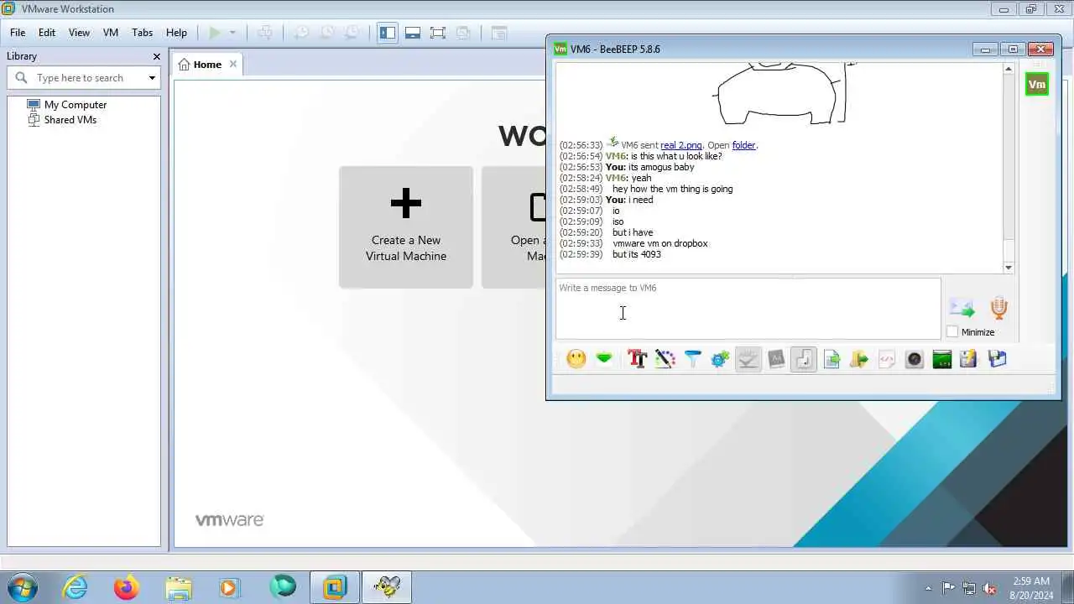The width and height of the screenshot is (1074, 604).
Task: Click the floppy disk with pencil icon
Action: (x=969, y=359)
